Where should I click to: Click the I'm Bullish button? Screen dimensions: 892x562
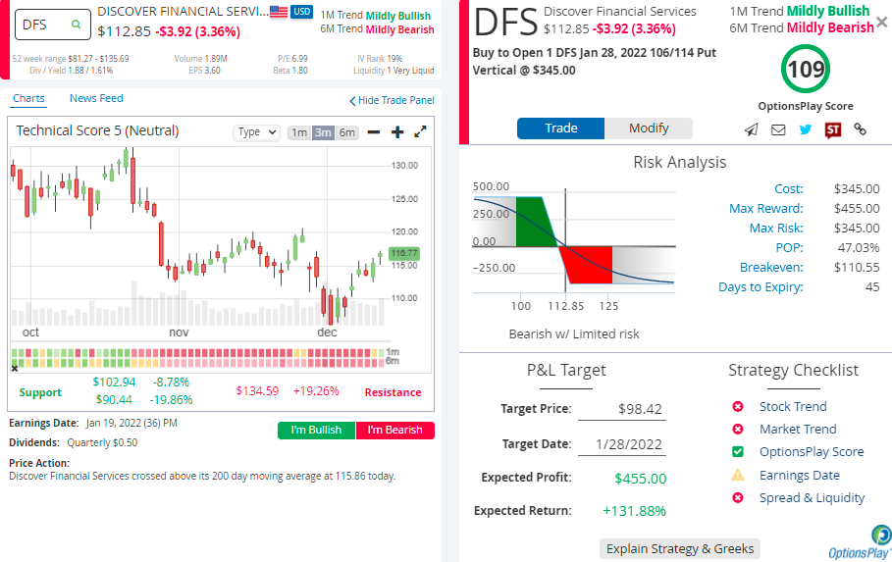316,430
